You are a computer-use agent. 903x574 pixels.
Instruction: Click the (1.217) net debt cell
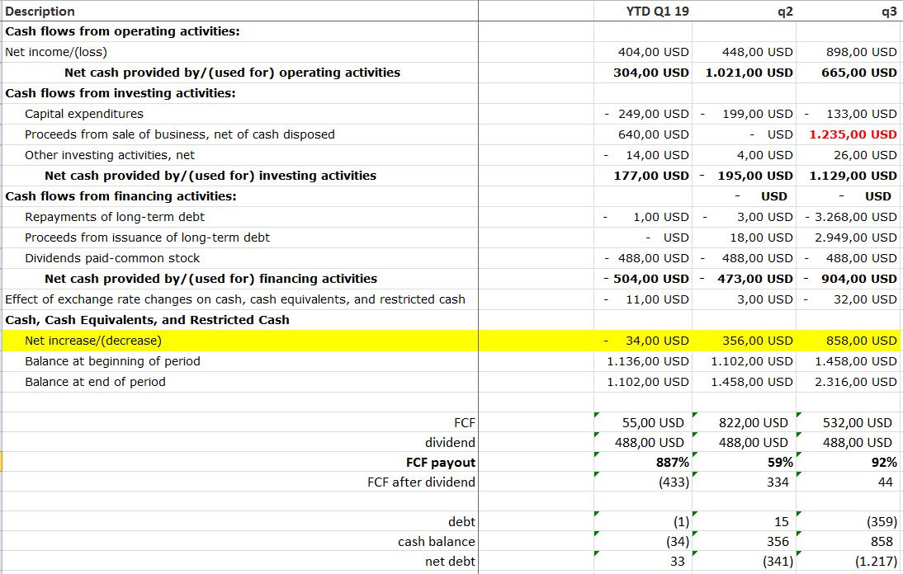click(875, 562)
